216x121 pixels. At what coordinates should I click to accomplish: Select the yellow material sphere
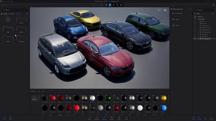point(164,98)
